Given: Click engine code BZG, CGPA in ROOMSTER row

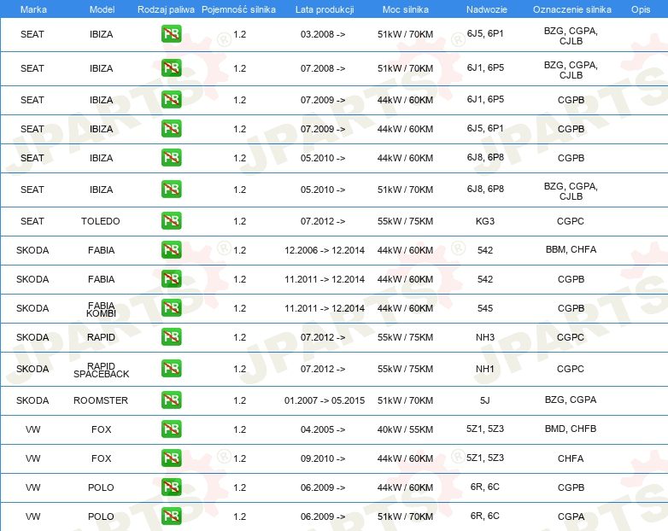Looking at the screenshot, I should pyautogui.click(x=571, y=400).
